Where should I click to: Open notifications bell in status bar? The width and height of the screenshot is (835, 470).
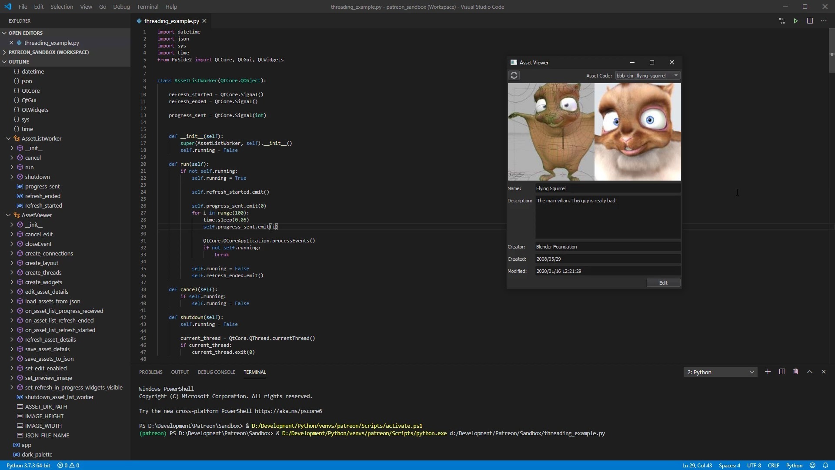(825, 465)
